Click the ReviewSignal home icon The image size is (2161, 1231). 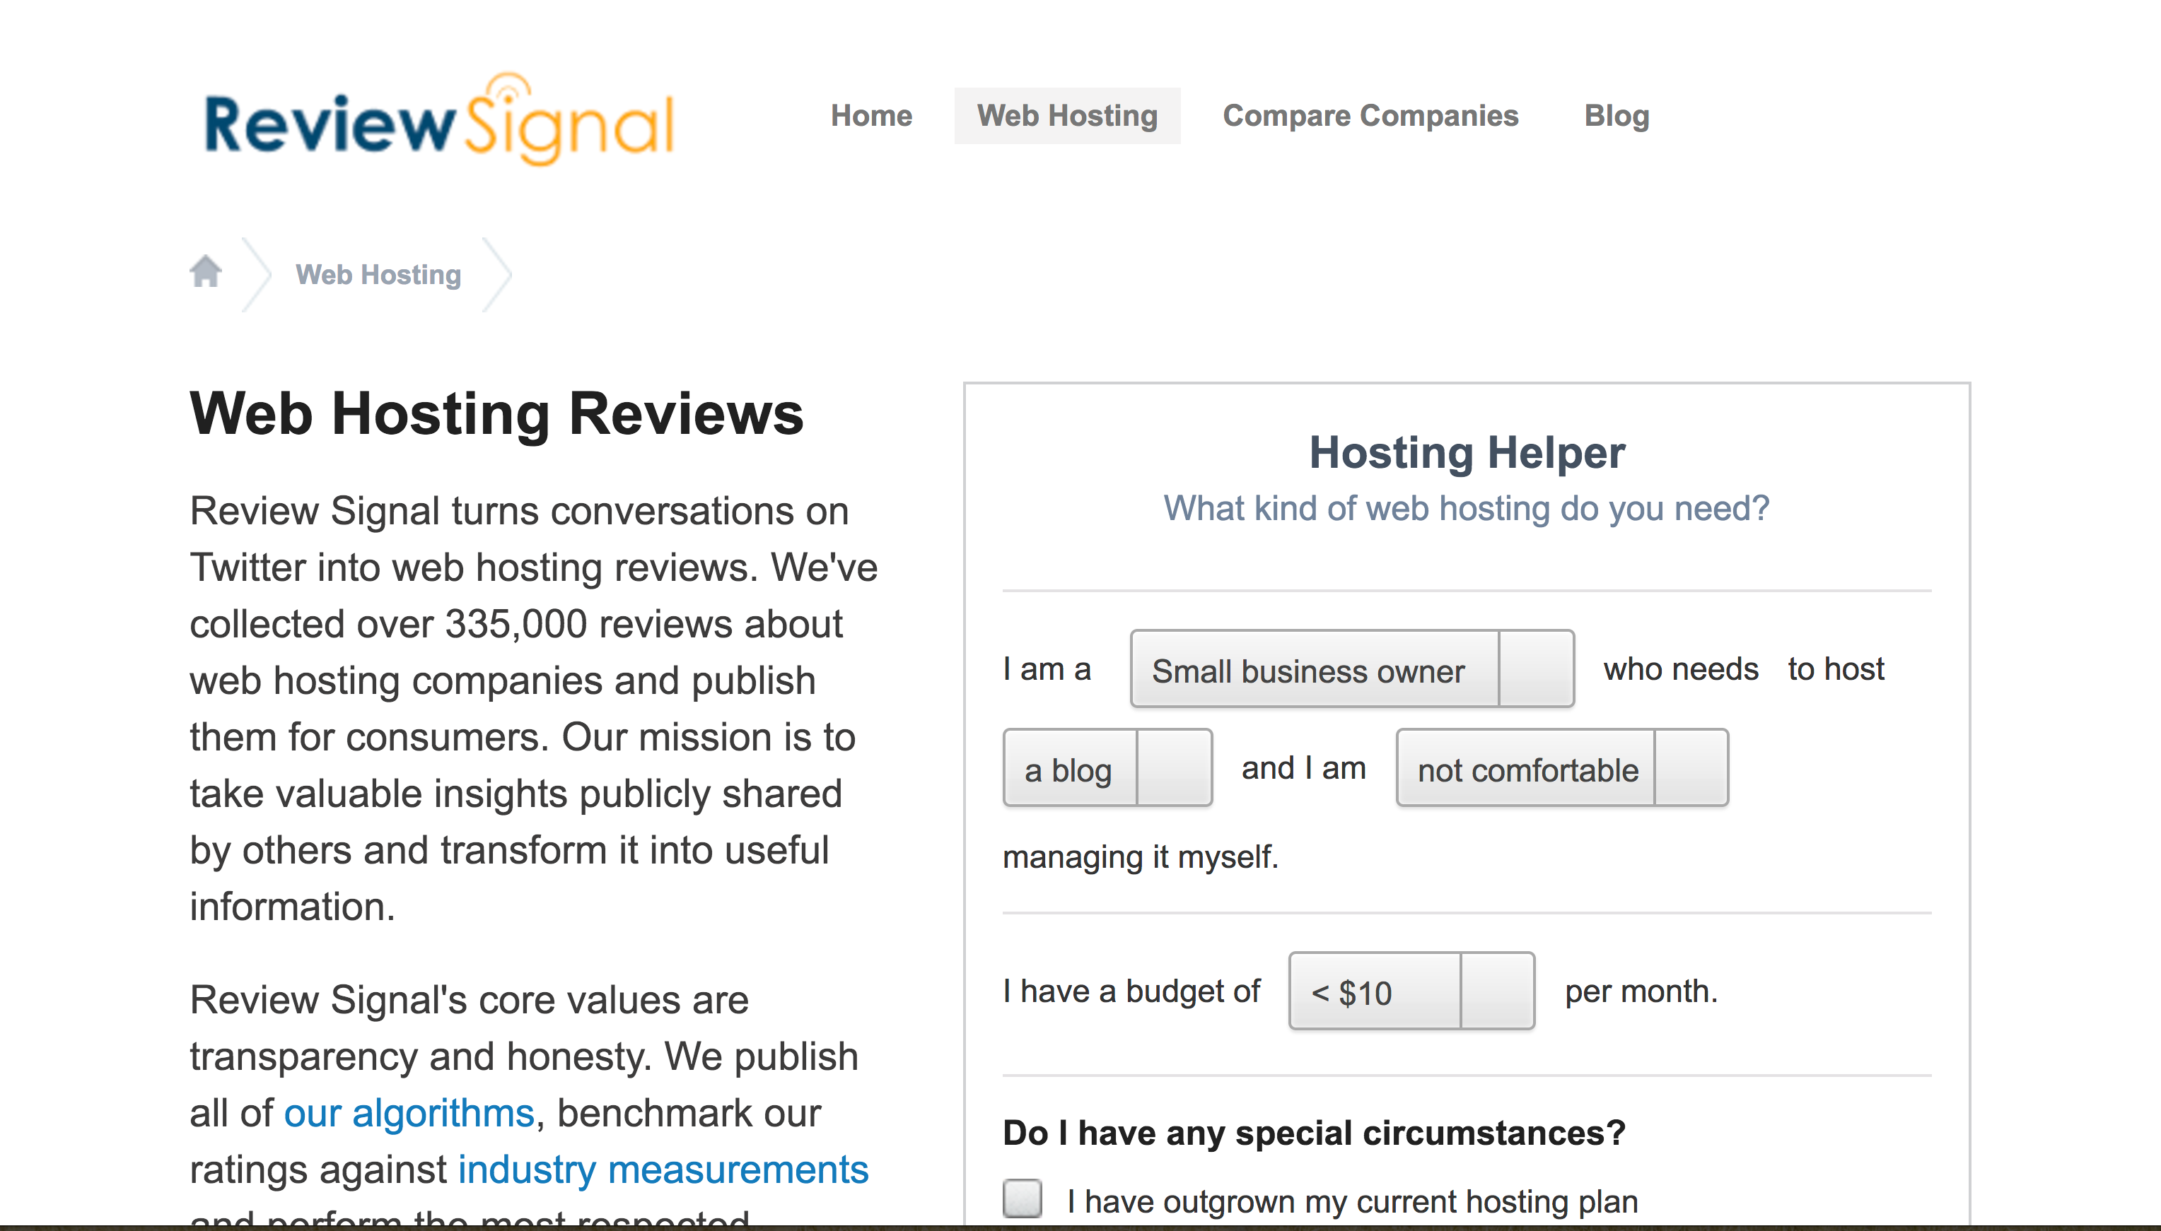pos(206,274)
